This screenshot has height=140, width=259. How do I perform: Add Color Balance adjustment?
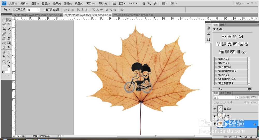pos(229,44)
